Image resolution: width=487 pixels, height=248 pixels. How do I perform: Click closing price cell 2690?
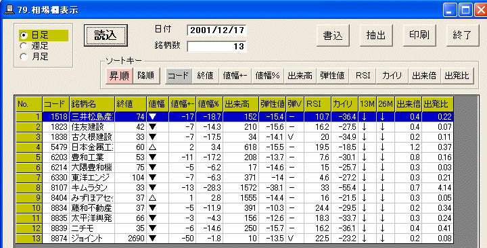click(131, 239)
